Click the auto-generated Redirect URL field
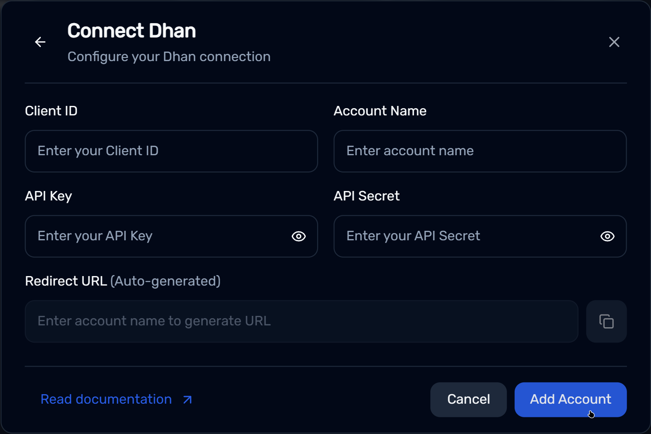This screenshot has width=651, height=434. [301, 321]
